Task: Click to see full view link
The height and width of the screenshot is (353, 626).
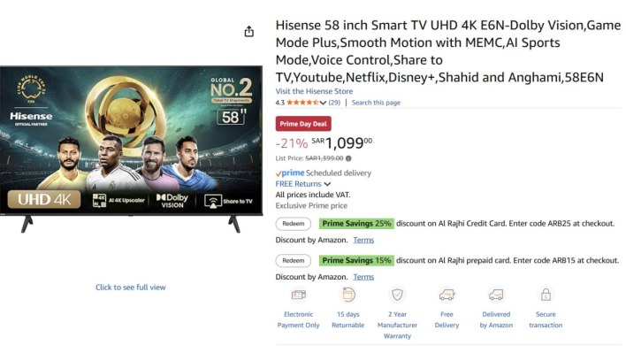Action: [x=131, y=288]
